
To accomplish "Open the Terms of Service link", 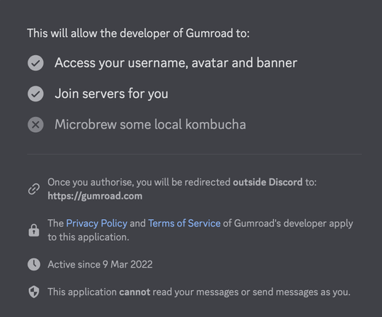I will point(184,223).
